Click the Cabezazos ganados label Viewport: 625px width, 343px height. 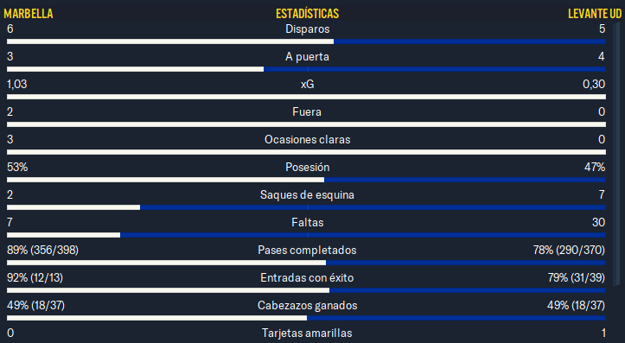click(308, 306)
